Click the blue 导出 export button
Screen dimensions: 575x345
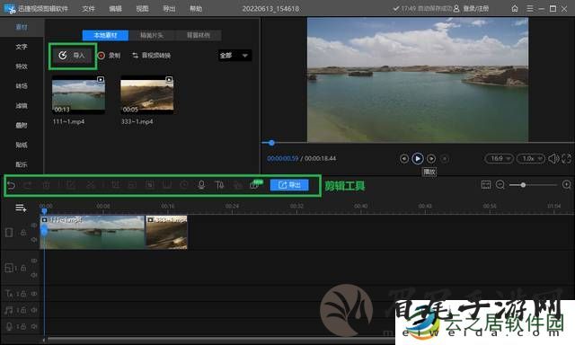coord(289,185)
